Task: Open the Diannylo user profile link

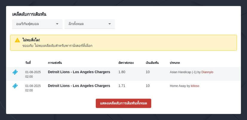Action: (207, 72)
